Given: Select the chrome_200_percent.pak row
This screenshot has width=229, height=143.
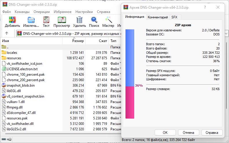Looking at the screenshot, I should [x=61, y=80].
